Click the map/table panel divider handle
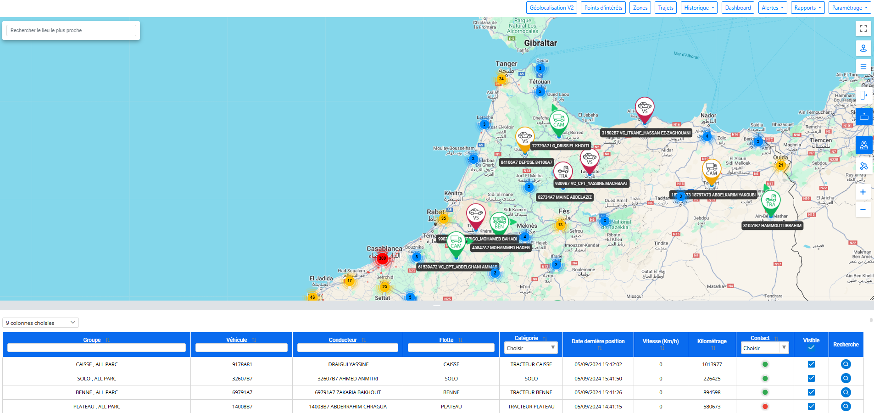This screenshot has width=874, height=413. click(x=436, y=305)
